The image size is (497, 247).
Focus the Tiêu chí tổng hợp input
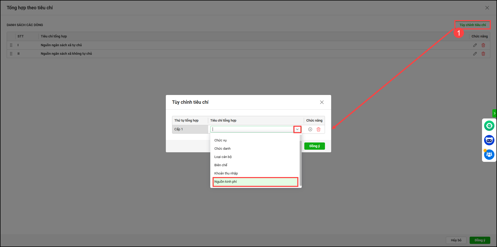[252, 129]
